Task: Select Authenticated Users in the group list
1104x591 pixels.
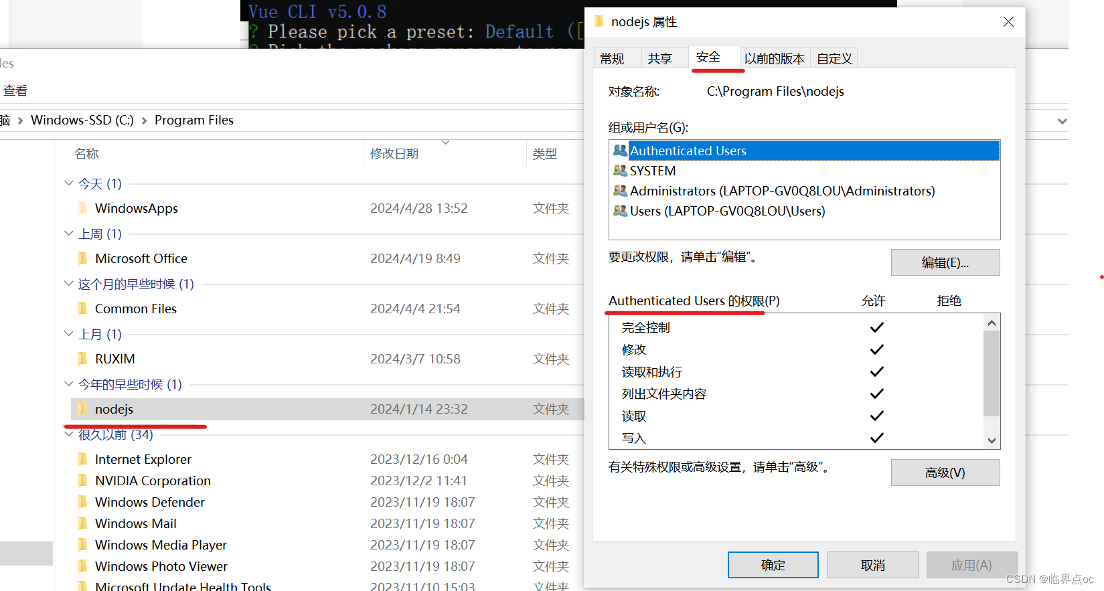Action: [805, 151]
